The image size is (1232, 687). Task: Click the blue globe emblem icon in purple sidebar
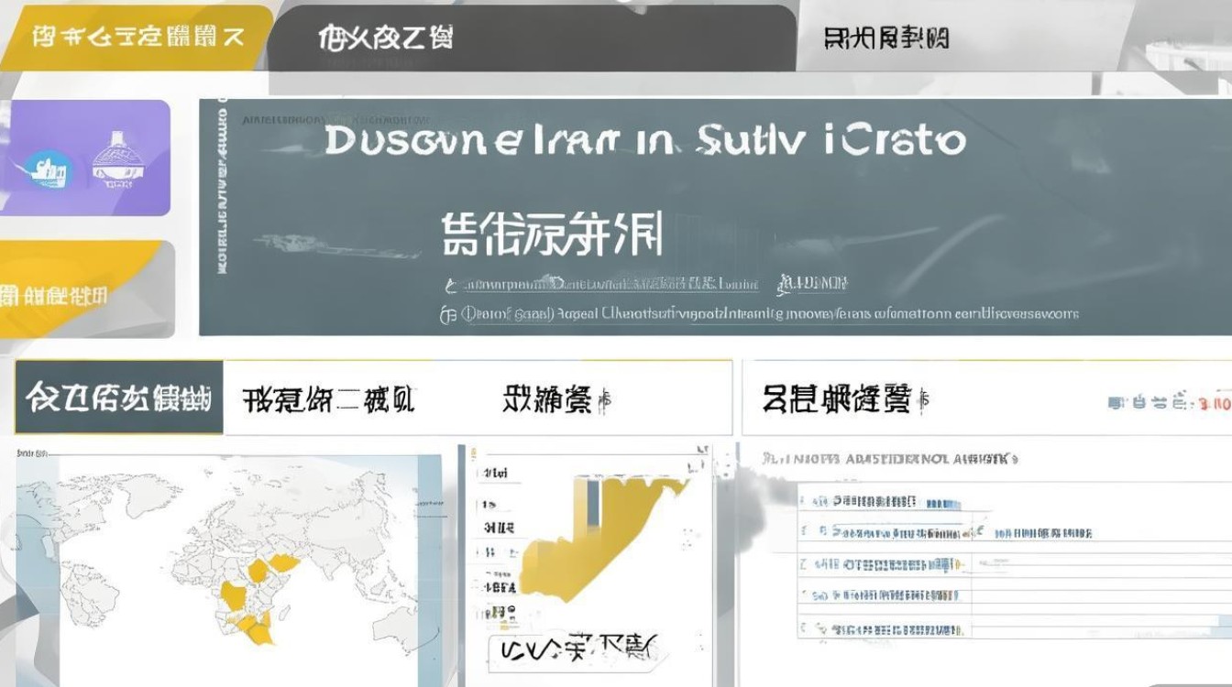pyautogui.click(x=48, y=168)
